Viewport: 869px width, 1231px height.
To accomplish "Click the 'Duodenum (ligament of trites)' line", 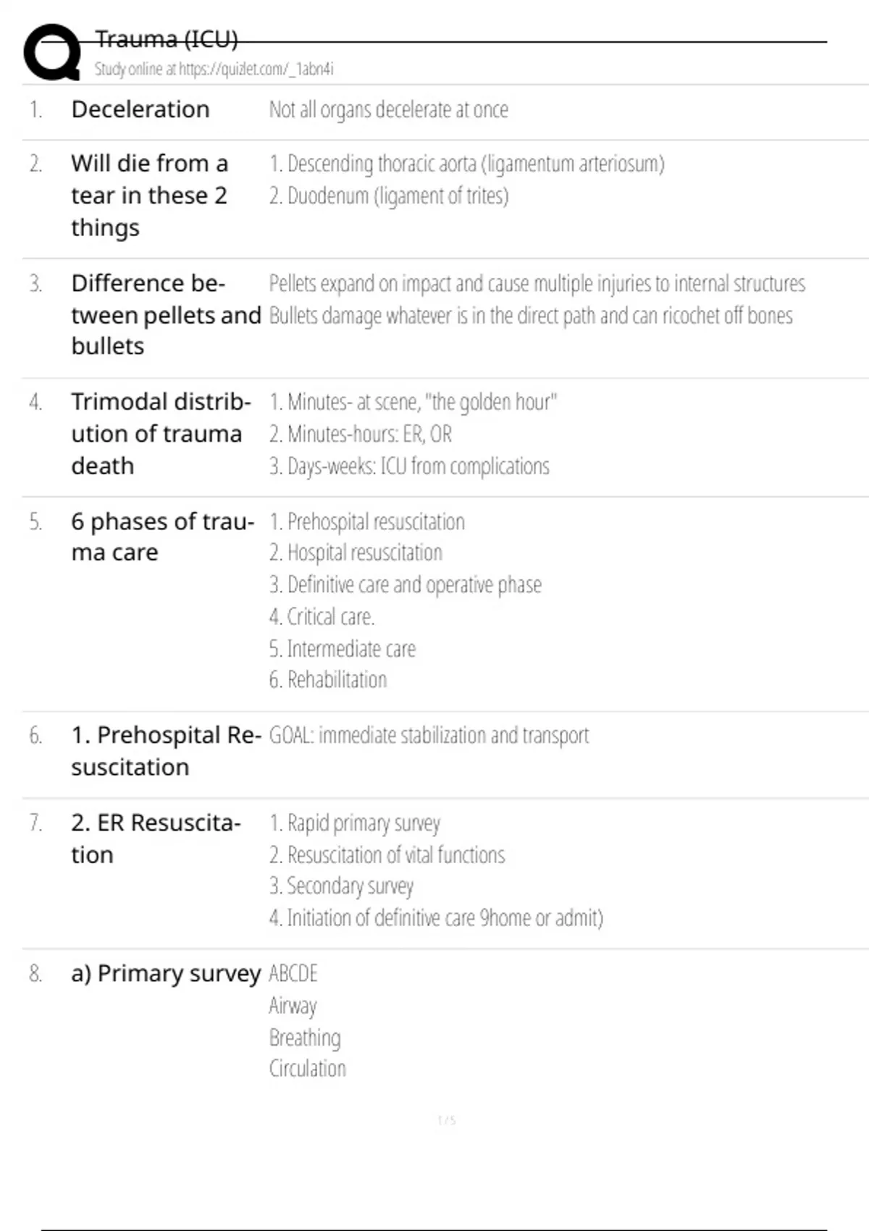I will click(x=389, y=196).
